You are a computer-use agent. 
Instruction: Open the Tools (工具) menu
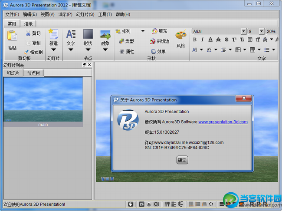pos(105,14)
